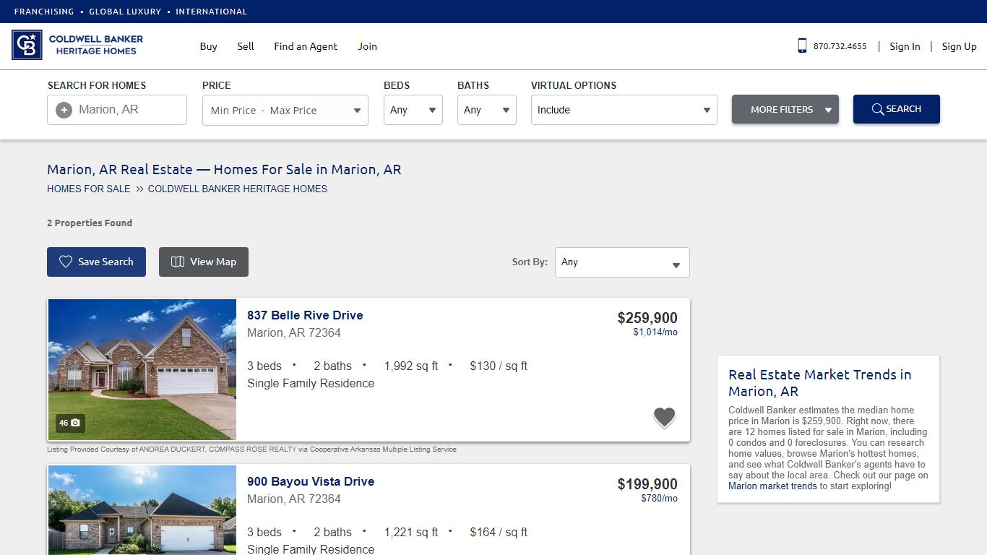Click the $1,014/mo payment estimate

tap(655, 332)
